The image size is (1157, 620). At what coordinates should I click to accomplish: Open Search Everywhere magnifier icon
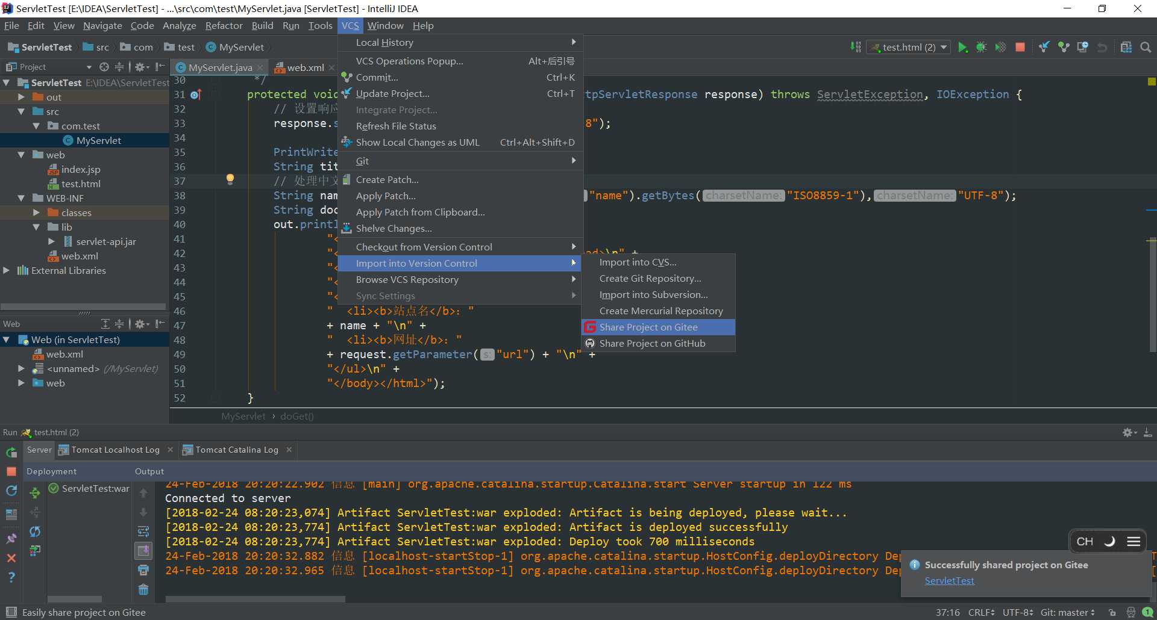click(x=1146, y=47)
